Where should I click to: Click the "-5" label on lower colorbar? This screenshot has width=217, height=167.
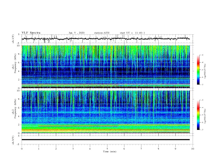click(202, 115)
